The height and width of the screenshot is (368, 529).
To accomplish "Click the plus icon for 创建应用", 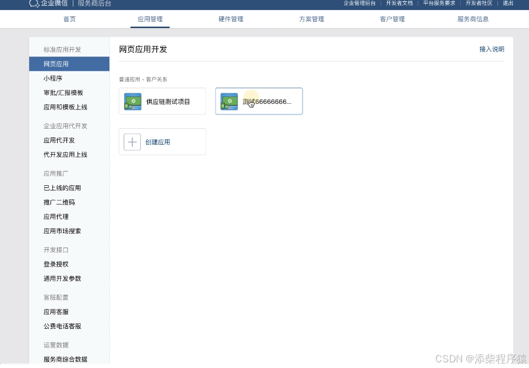I will tap(132, 142).
